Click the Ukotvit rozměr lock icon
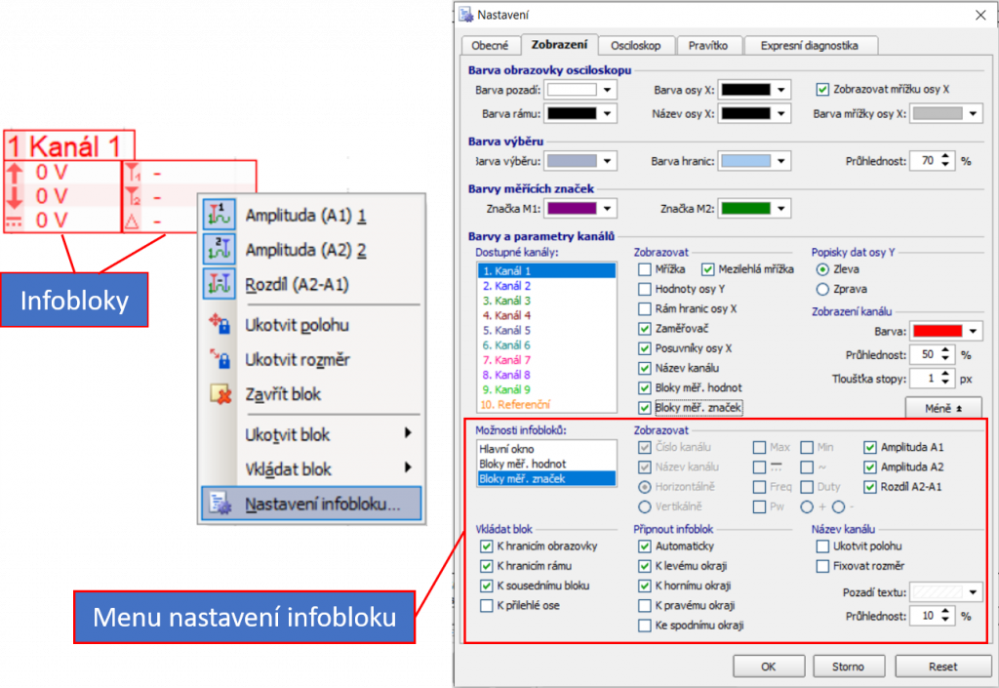Viewport: 999px width, 688px height. pos(219,359)
